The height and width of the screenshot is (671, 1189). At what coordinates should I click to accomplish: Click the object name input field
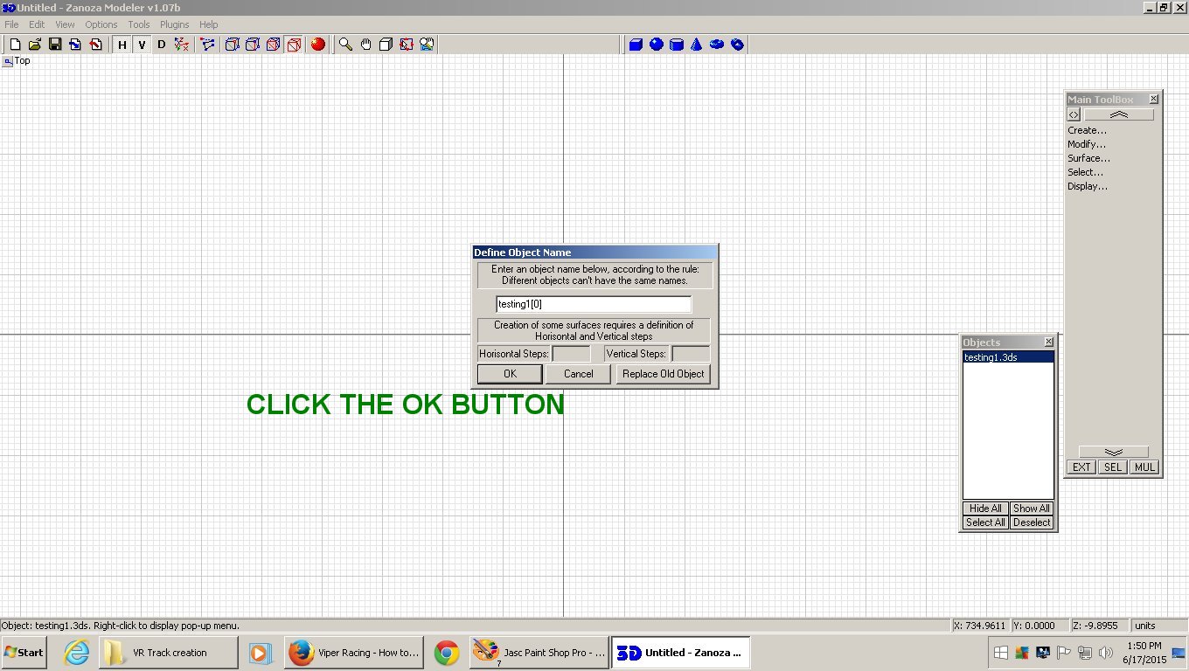[x=594, y=304]
